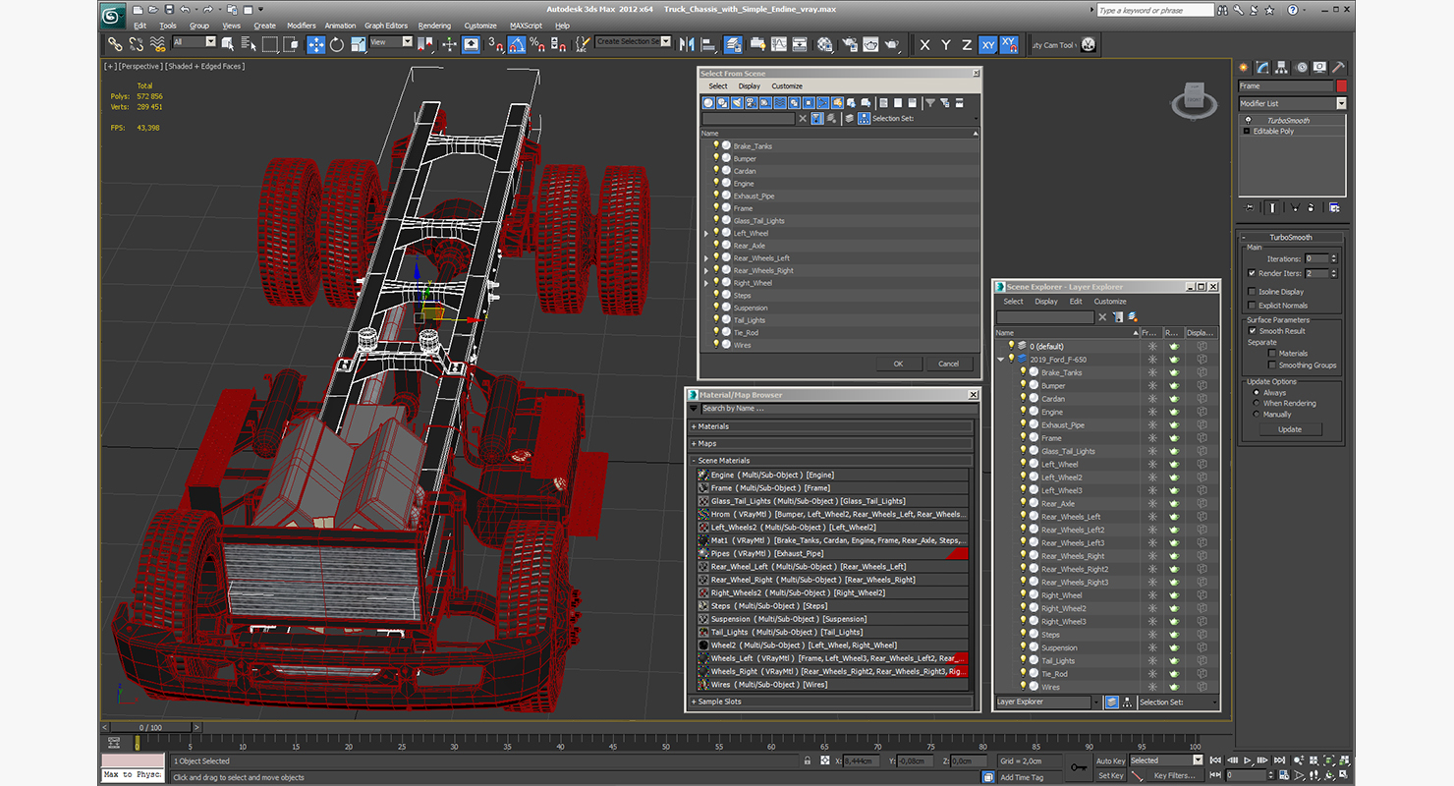Click the TurboSmooth Update button
This screenshot has height=786, width=1454.
[1290, 429]
